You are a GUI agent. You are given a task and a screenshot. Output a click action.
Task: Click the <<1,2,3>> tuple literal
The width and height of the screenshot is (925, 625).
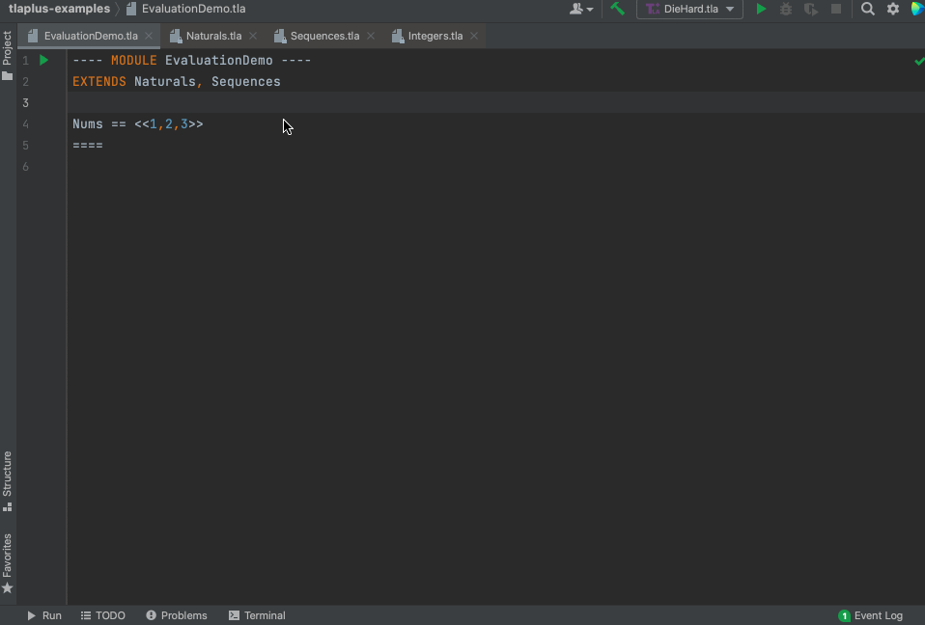point(169,123)
